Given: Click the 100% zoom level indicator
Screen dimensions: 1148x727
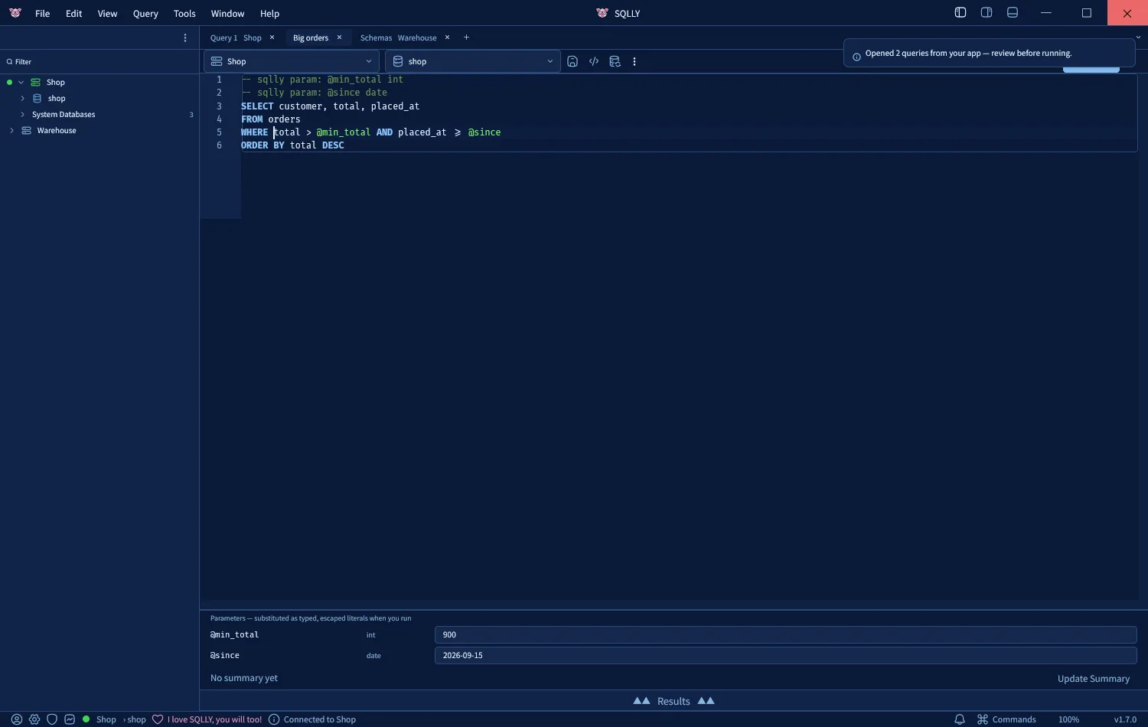Looking at the screenshot, I should [1068, 719].
